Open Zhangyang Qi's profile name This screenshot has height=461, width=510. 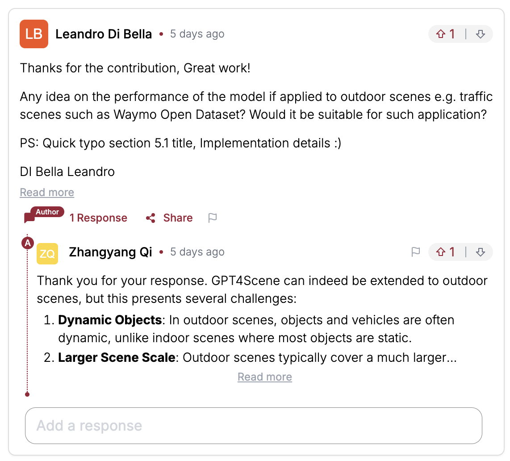click(x=110, y=252)
